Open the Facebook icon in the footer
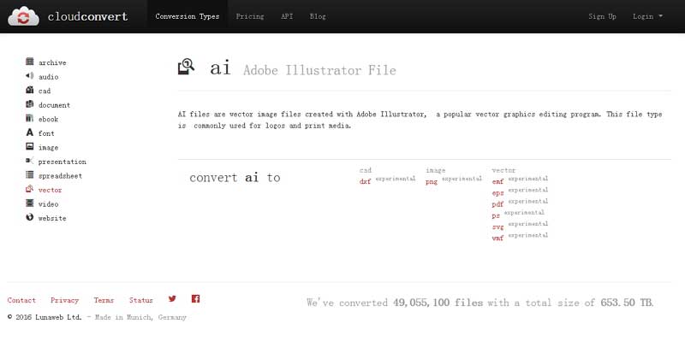 [x=195, y=299]
